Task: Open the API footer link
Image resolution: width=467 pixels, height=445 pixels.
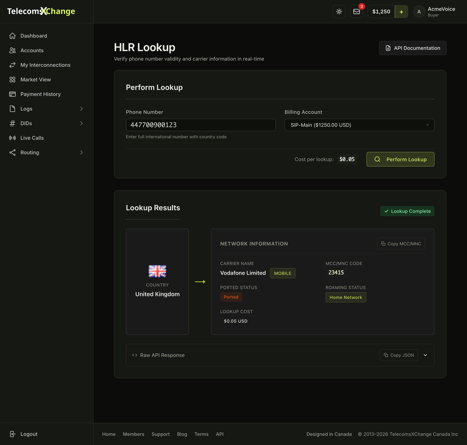Action: coord(220,434)
